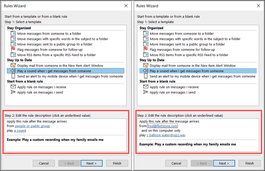Close the left Rules Wizard window

(x=126, y=6)
